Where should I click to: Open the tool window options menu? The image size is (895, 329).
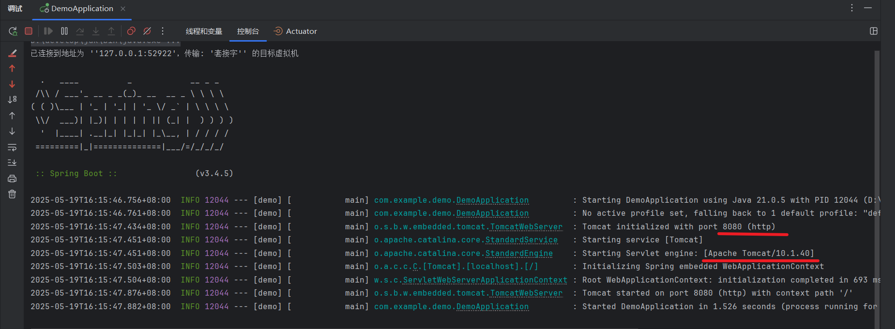click(x=852, y=8)
